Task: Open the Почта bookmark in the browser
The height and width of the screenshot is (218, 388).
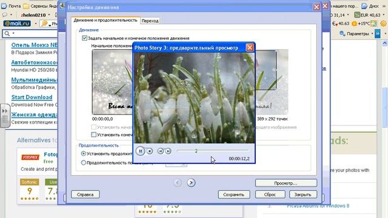Action: point(11,6)
